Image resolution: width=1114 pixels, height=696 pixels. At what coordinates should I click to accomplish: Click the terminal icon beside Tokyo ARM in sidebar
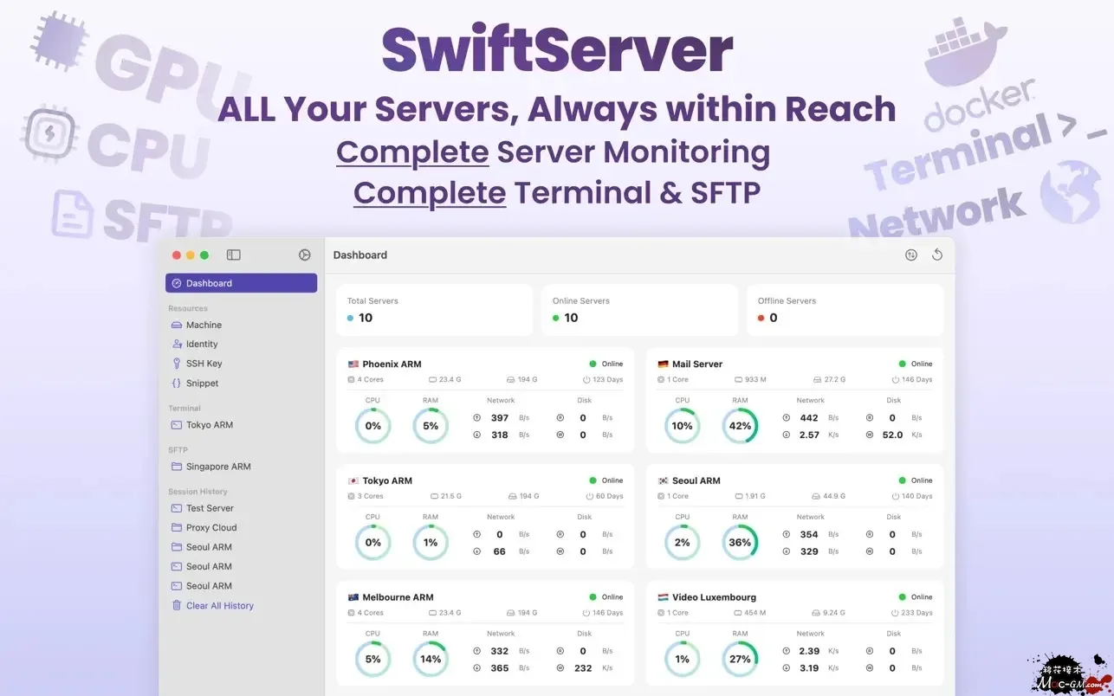[x=177, y=425]
